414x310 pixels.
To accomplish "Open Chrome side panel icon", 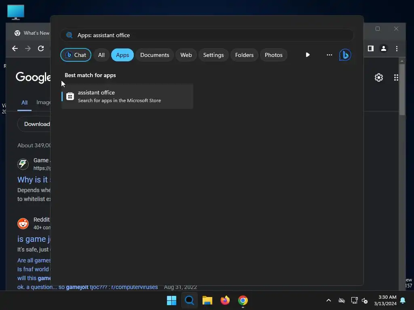I will [x=371, y=48].
